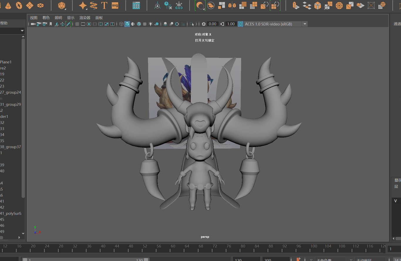Click the bridge tool icon
The image size is (401, 261).
tap(307, 5)
